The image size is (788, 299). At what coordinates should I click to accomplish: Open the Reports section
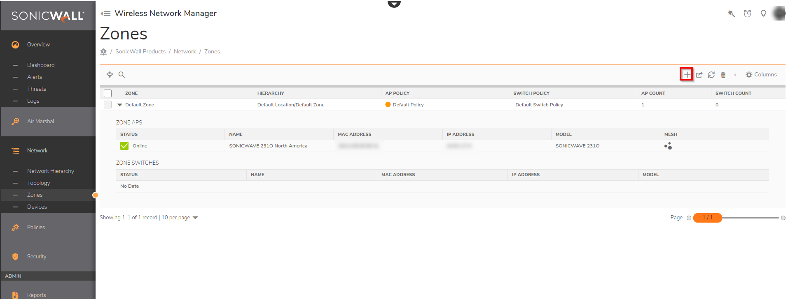point(36,295)
